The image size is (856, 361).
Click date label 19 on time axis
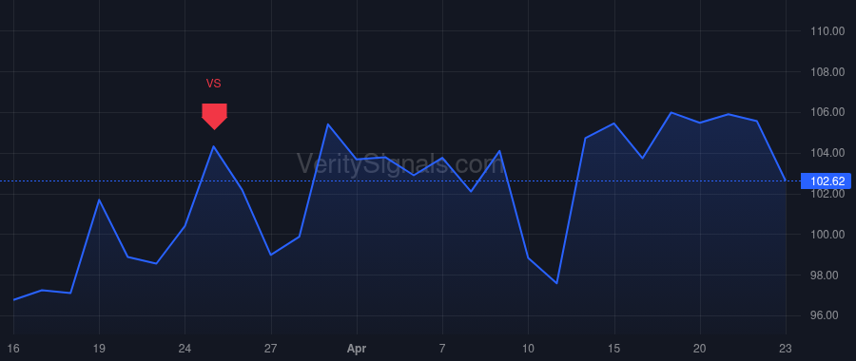[x=99, y=349]
